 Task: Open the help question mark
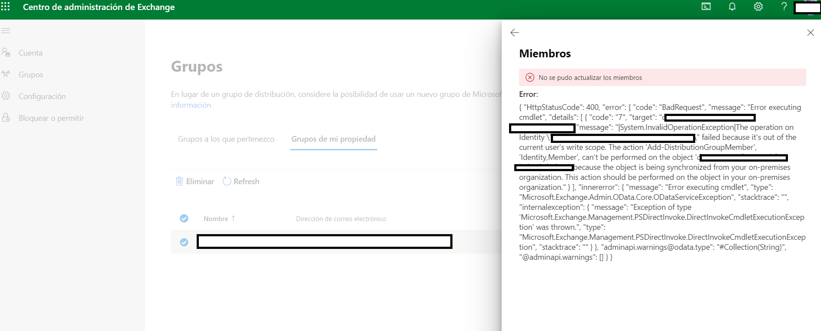(x=784, y=7)
